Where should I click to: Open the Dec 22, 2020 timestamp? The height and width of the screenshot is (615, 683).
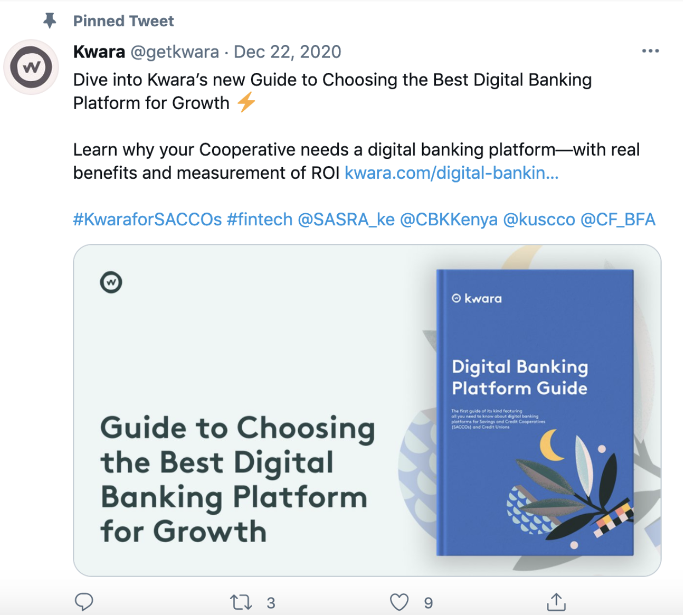[287, 52]
